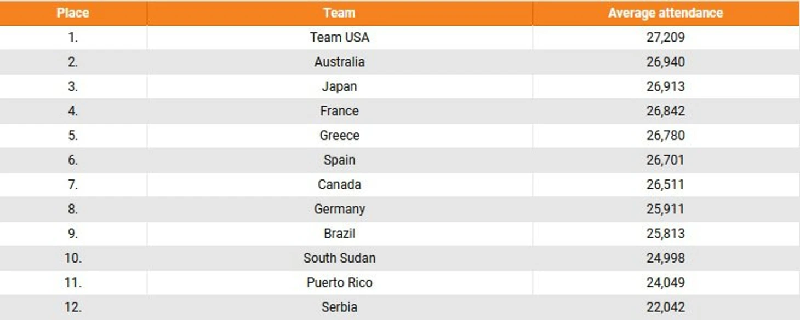The width and height of the screenshot is (800, 320).
Task: Click the Average attendance column header
Action: 666,13
